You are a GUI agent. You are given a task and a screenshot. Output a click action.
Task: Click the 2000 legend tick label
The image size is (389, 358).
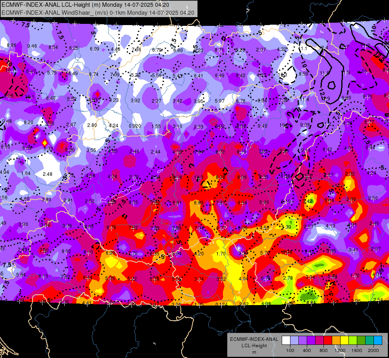374,350
